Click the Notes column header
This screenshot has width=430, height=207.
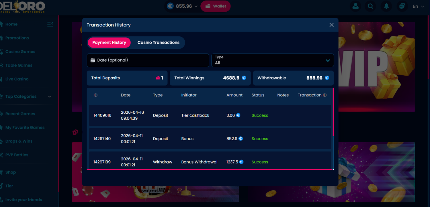(x=283, y=95)
